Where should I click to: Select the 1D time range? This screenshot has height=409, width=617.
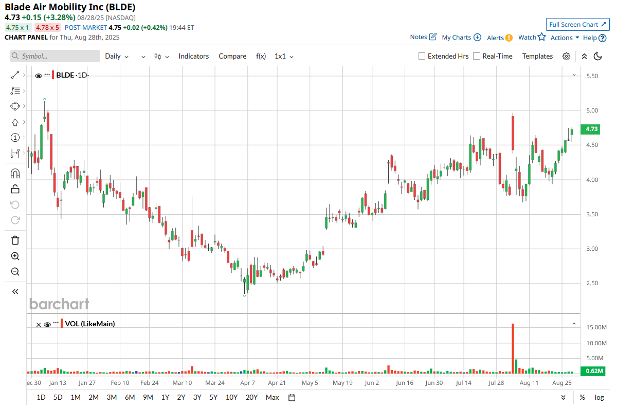click(41, 397)
